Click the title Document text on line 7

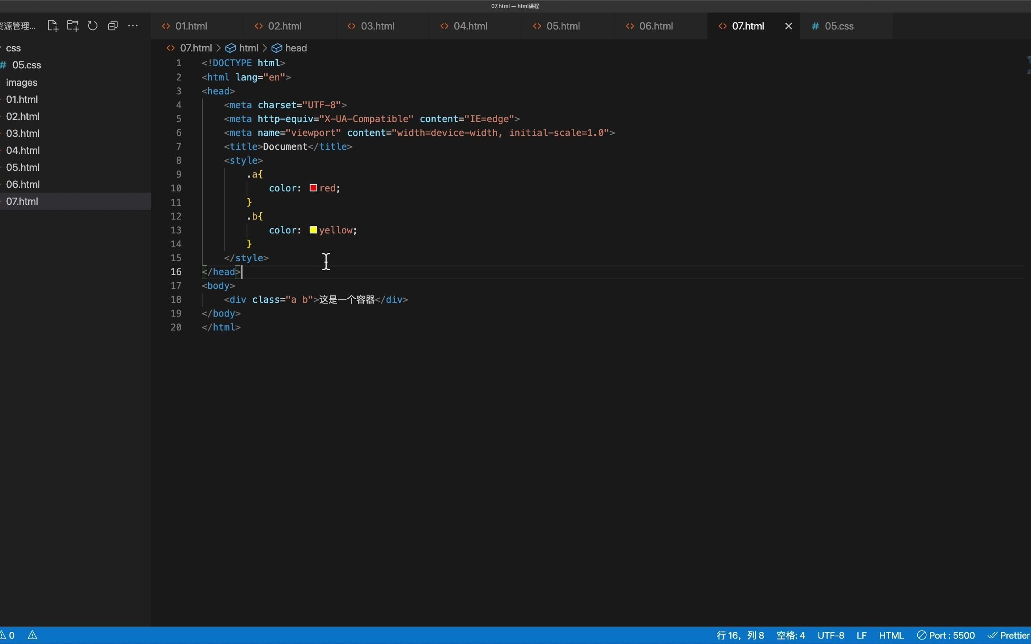288,147
